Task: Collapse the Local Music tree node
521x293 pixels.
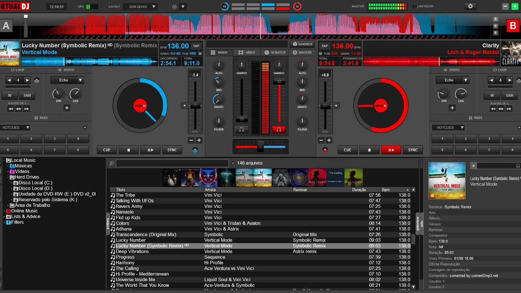Action: pos(4,161)
